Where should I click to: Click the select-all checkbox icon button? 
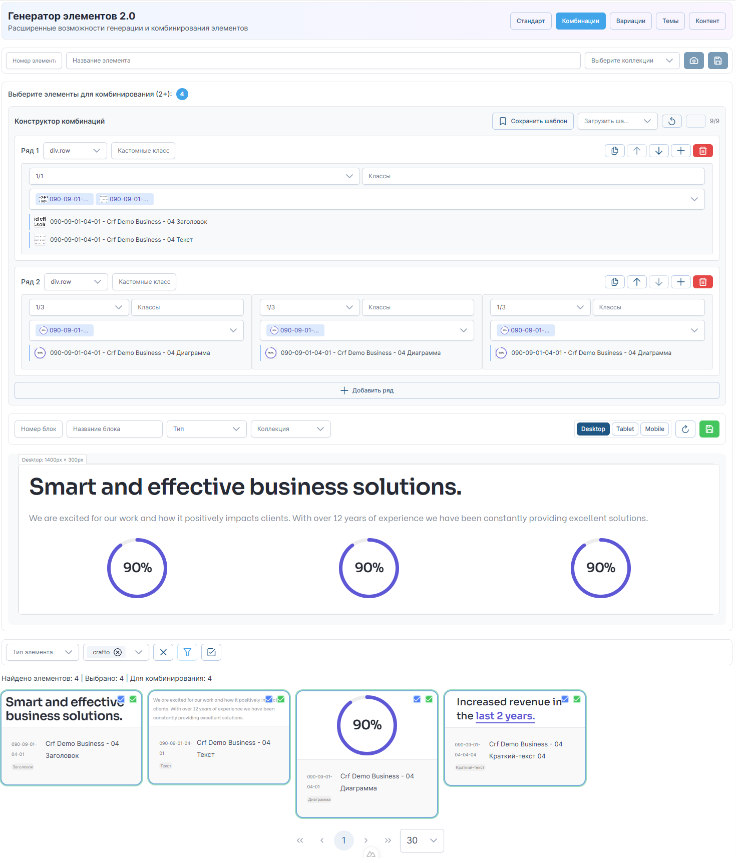tap(211, 652)
